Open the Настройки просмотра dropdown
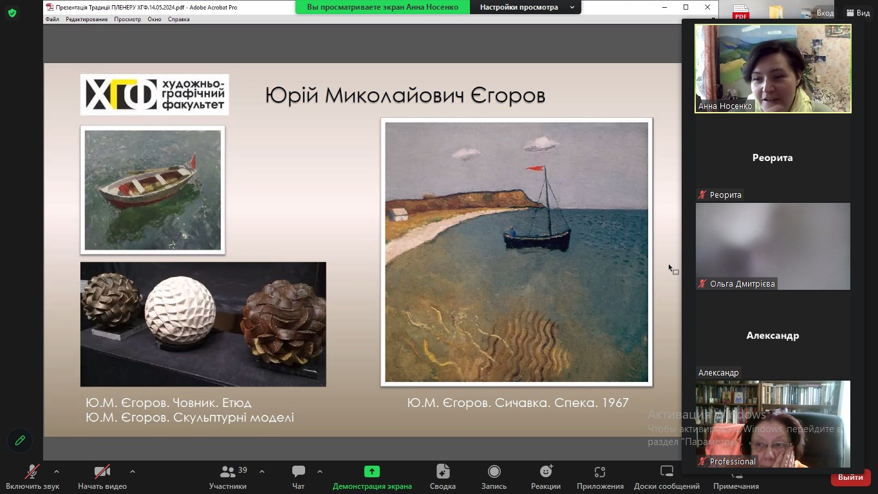Screen dimensions: 878x494 click(x=525, y=7)
